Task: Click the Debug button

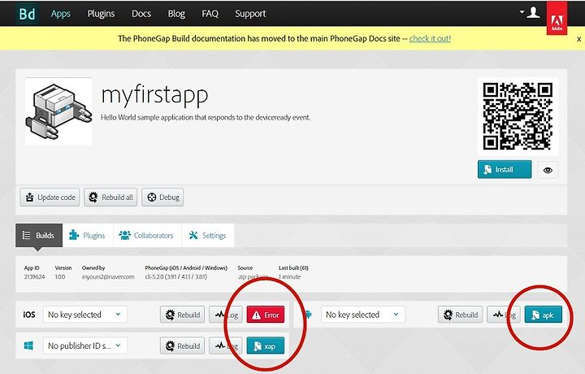Action: click(x=162, y=197)
